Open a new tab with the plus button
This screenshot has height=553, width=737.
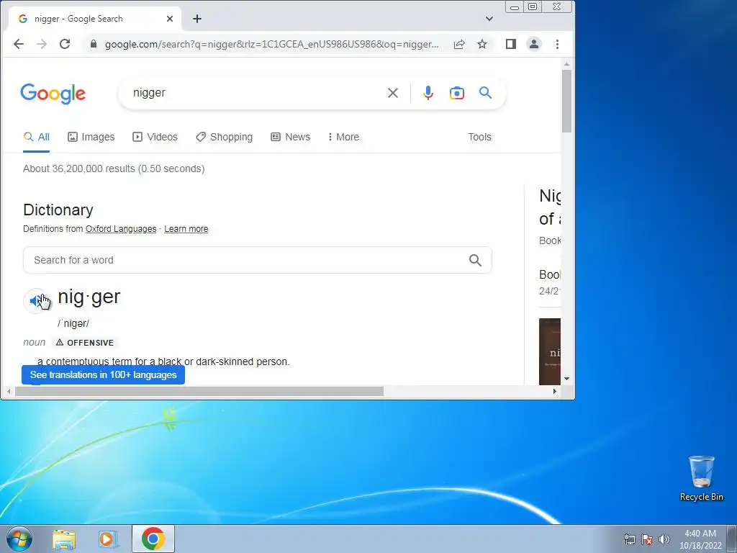197,19
